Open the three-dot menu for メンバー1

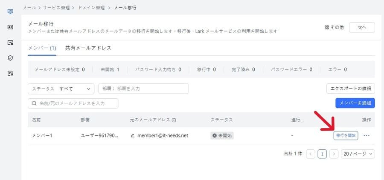(x=367, y=136)
